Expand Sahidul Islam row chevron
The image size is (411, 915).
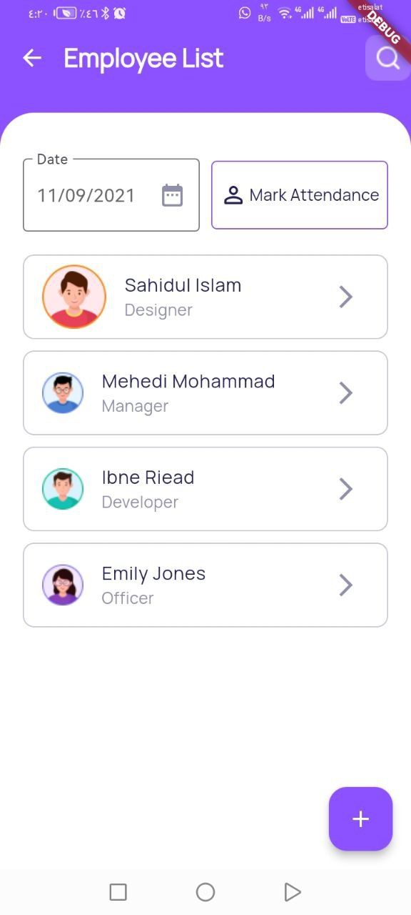tap(346, 297)
